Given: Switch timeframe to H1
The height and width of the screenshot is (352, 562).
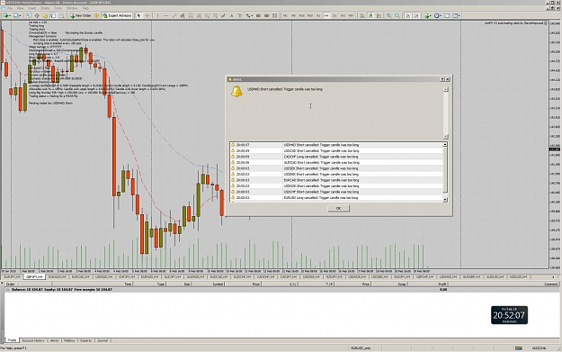Looking at the screenshot, I should pyautogui.click(x=318, y=15).
